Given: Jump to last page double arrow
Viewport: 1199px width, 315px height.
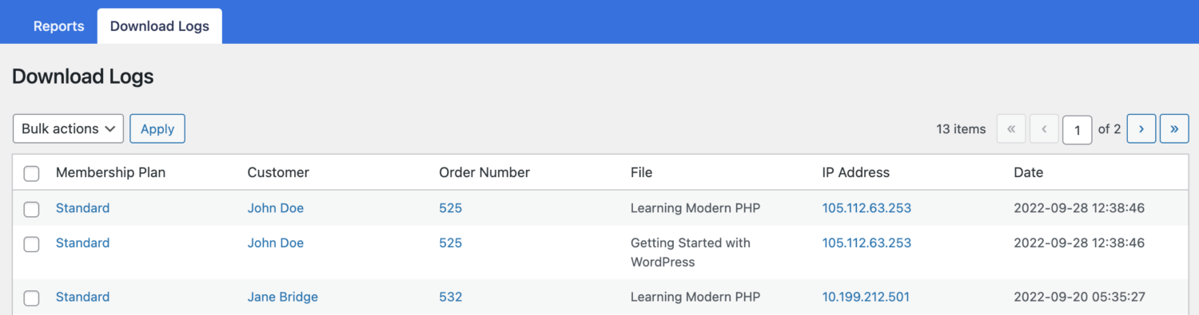Looking at the screenshot, I should tap(1174, 128).
